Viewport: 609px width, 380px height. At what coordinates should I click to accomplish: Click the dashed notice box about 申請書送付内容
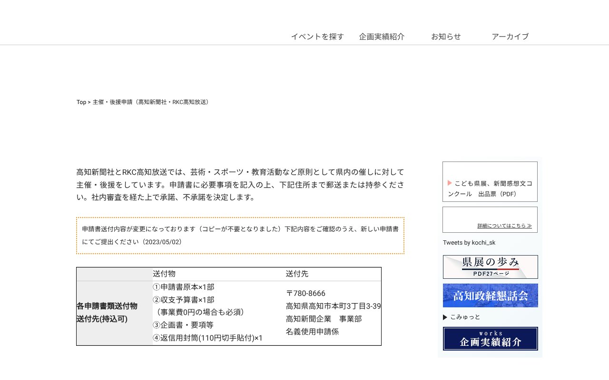(x=240, y=236)
